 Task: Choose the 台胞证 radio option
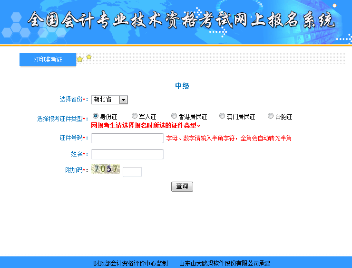click(271, 116)
